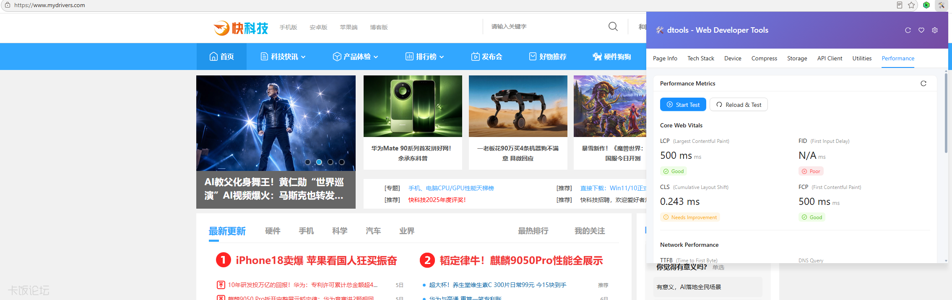Refresh the Performance Metrics panel

[x=923, y=83]
